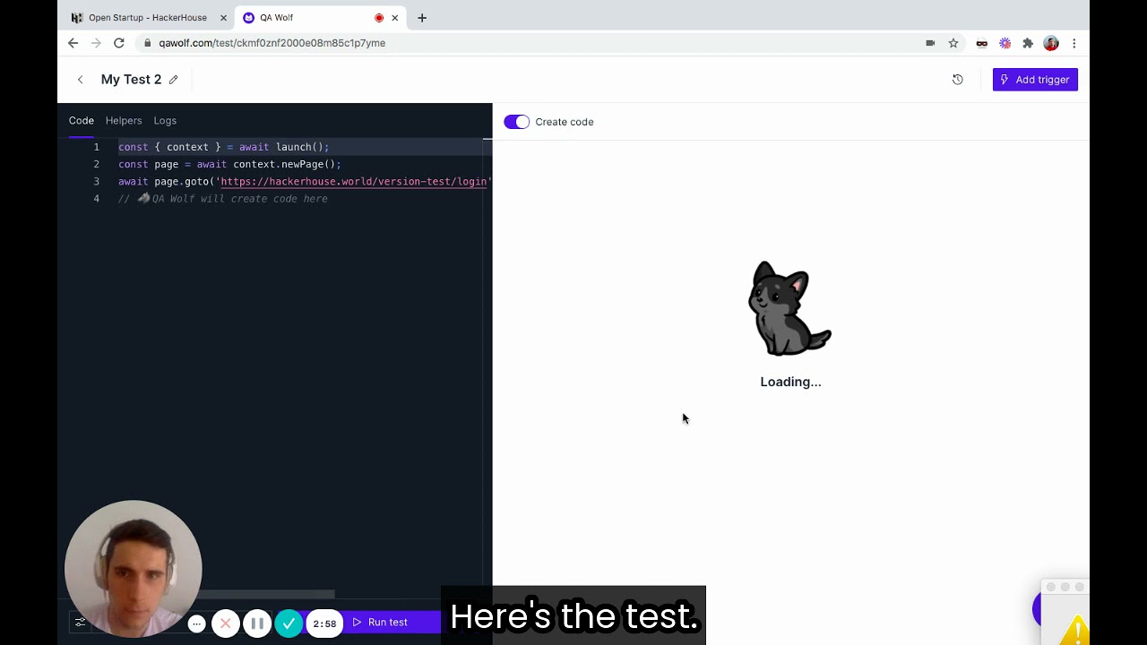Pause the screen recording
Screen dimensions: 1147x645
[x=257, y=623]
